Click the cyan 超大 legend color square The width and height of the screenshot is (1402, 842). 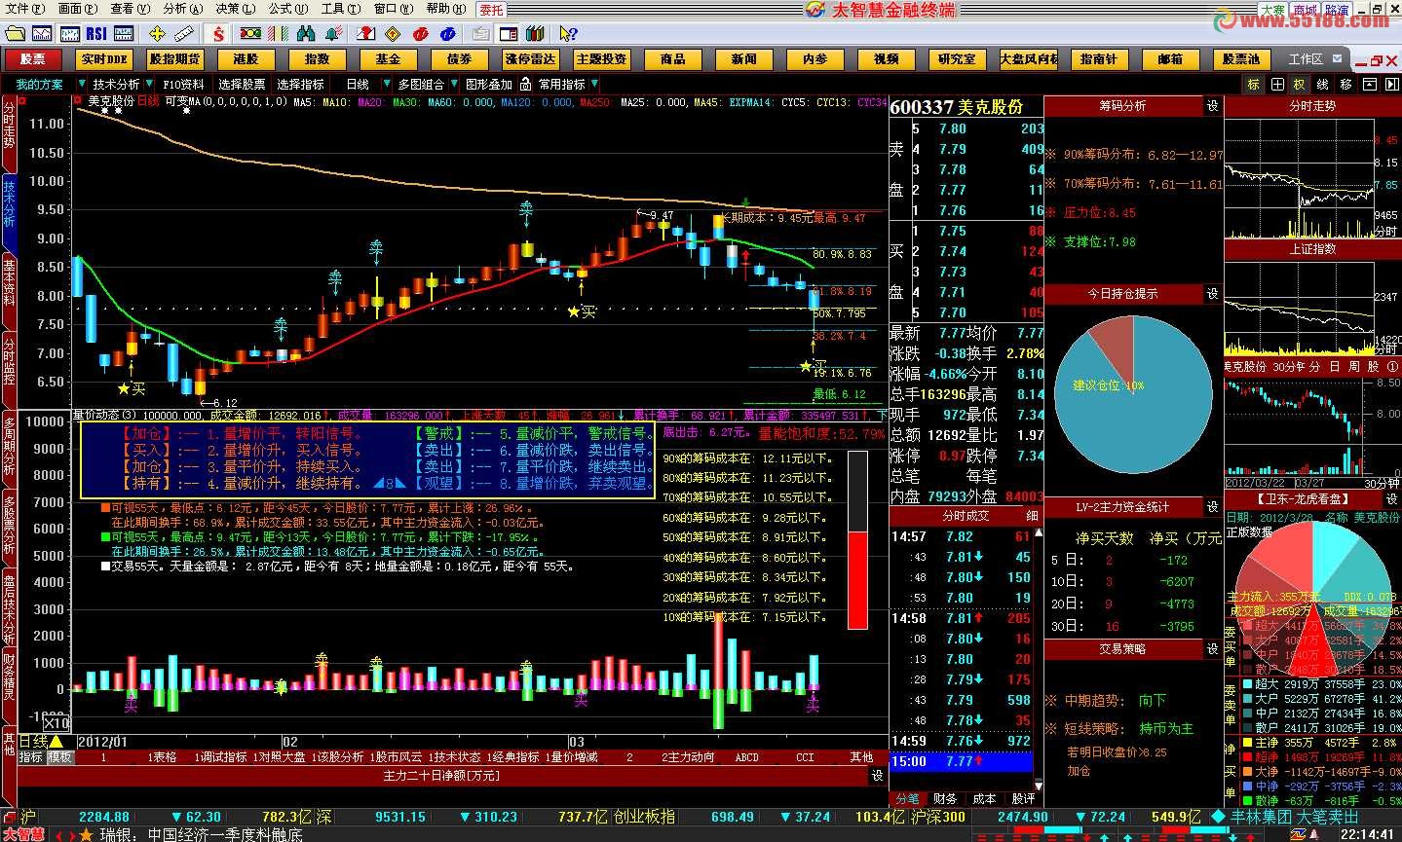coord(1246,684)
